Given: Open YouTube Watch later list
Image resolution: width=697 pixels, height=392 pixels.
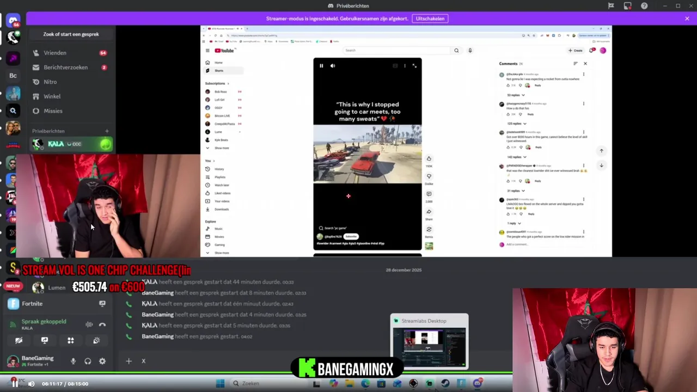Looking at the screenshot, I should pos(223,185).
